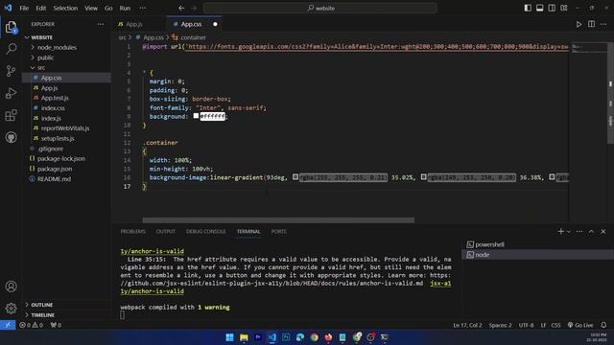This screenshot has height=345, width=614.
Task: Switch to the DEBUG CONSOLE tab
Action: 206,232
